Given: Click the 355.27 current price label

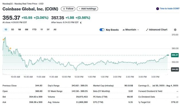Looking at the screenshot, I should tap(175, 55).
